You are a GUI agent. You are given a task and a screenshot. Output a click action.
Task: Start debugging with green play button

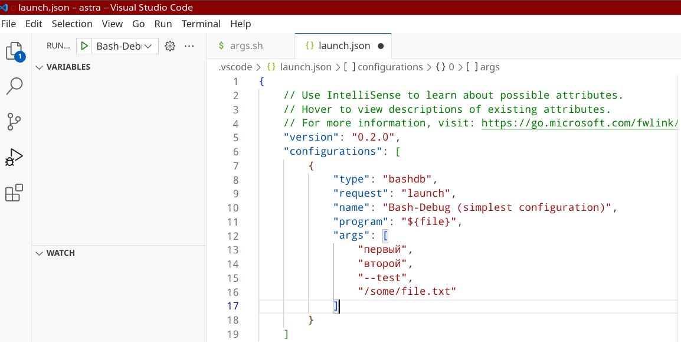pyautogui.click(x=84, y=45)
